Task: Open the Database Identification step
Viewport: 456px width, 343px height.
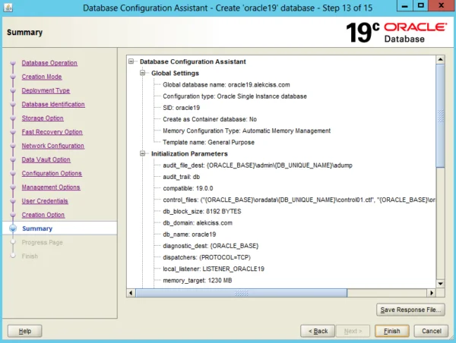Action: click(53, 105)
